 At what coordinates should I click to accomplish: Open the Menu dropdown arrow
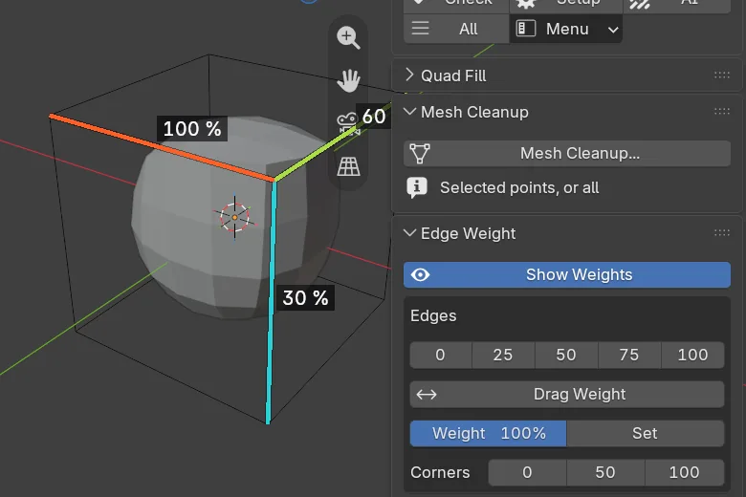point(613,30)
